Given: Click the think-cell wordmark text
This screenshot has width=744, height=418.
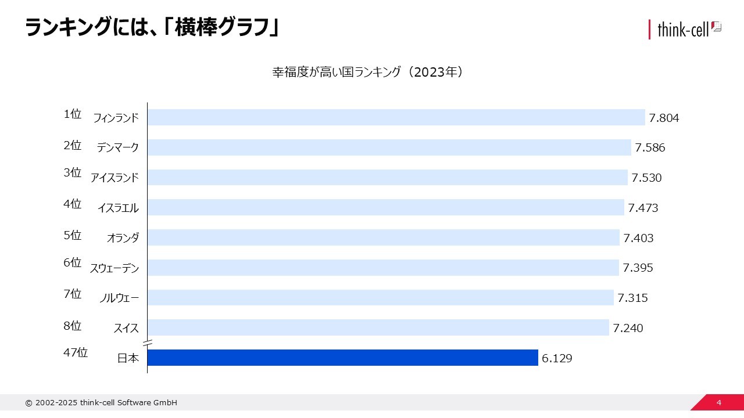Looking at the screenshot, I should click(682, 30).
